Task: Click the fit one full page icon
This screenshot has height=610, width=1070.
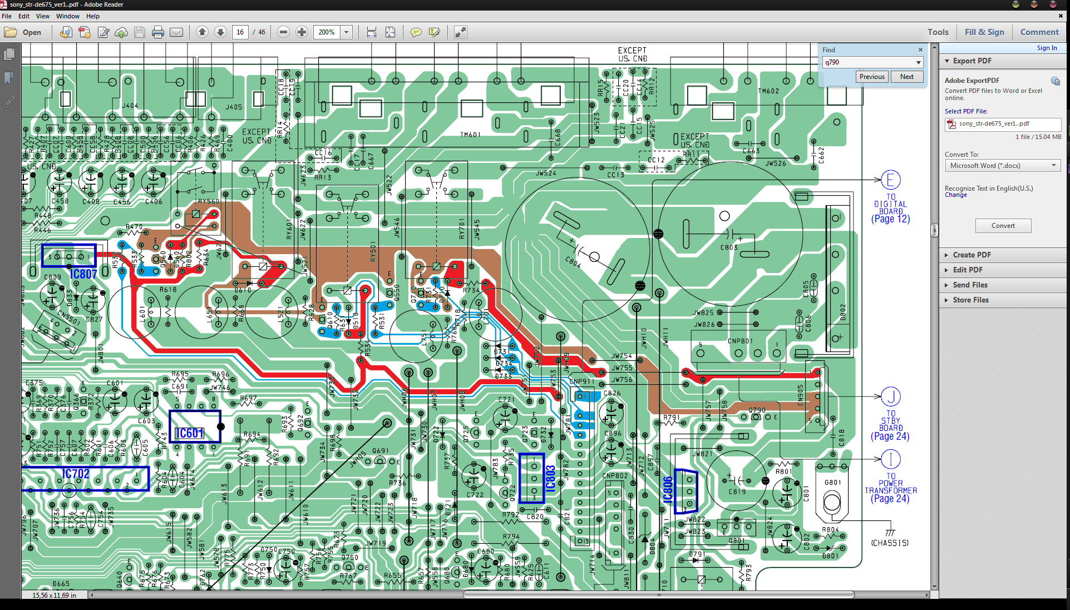Action: click(x=391, y=32)
